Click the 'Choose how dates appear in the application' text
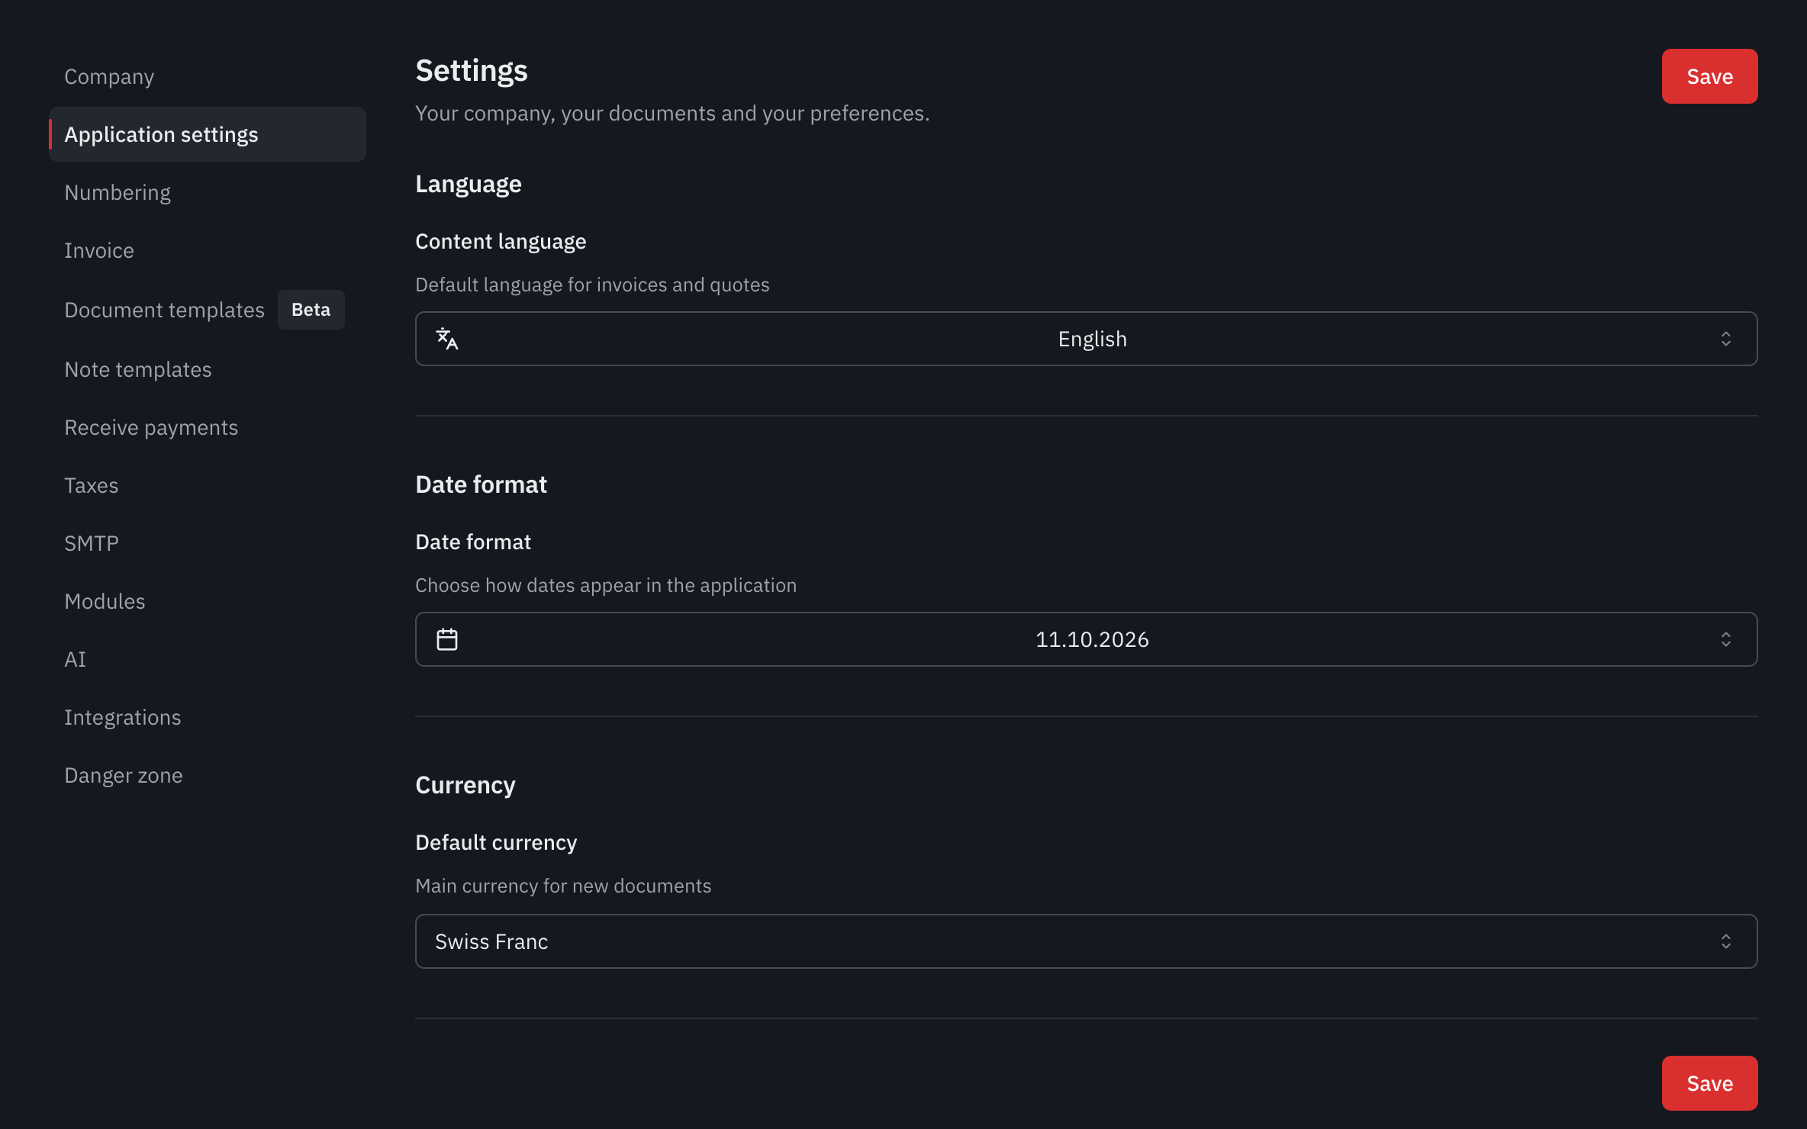The width and height of the screenshot is (1807, 1129). 606,585
